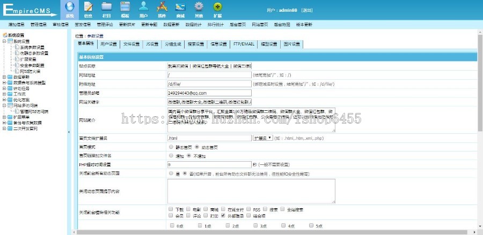The height and width of the screenshot is (235, 483).
Task: Check the 电影 module checkbox
Action: point(188,209)
